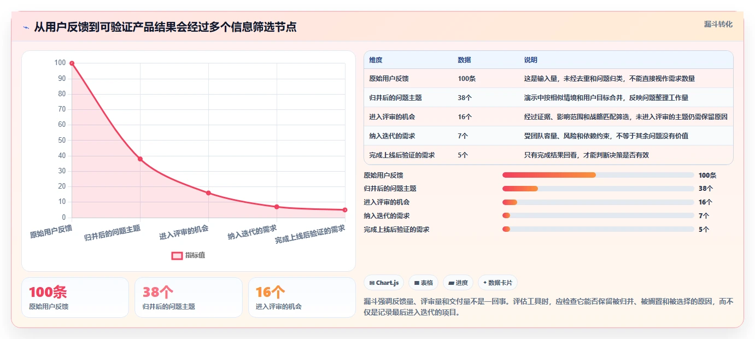755x339 pixels.
Task: Click the 进入评审的机会 table row label
Action: coord(392,116)
